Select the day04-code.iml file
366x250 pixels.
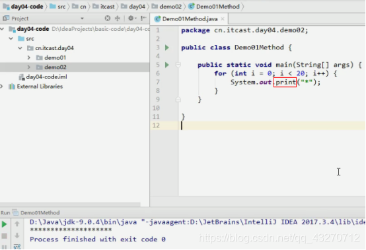click(46, 77)
